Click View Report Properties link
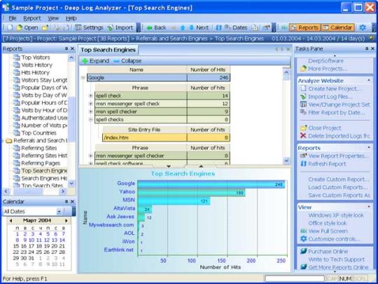378x284 pixels. pyautogui.click(x=339, y=156)
